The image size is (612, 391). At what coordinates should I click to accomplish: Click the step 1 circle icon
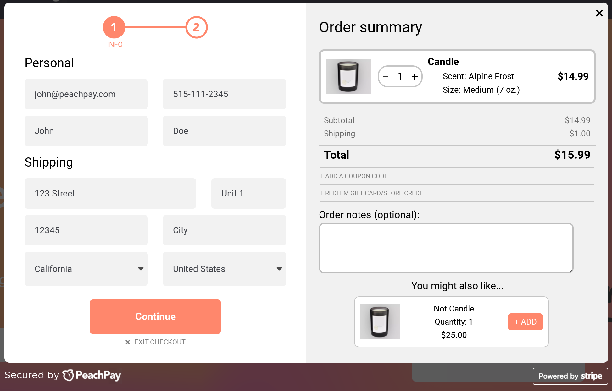pos(114,28)
